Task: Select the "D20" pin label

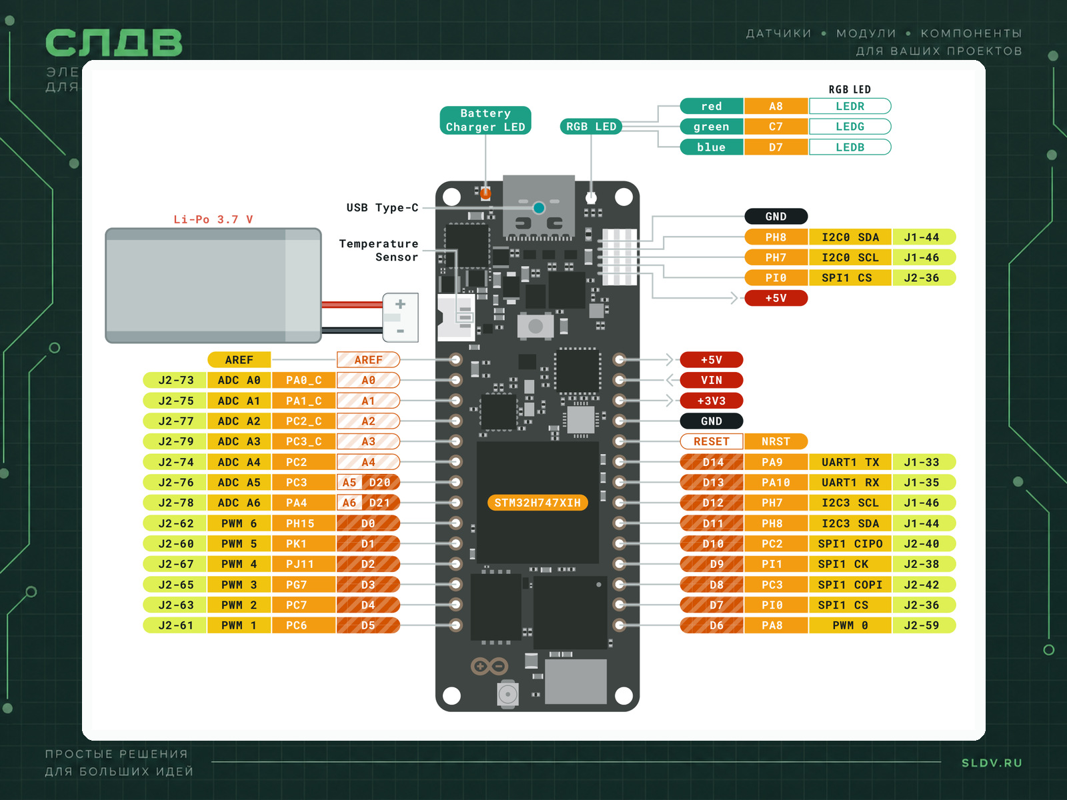Action: [x=380, y=483]
